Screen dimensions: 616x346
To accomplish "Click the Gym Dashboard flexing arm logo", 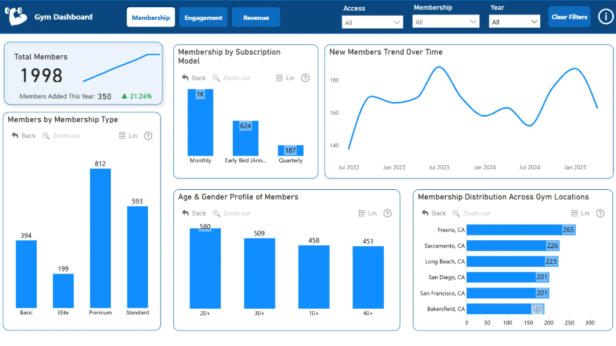I will tap(16, 16).
